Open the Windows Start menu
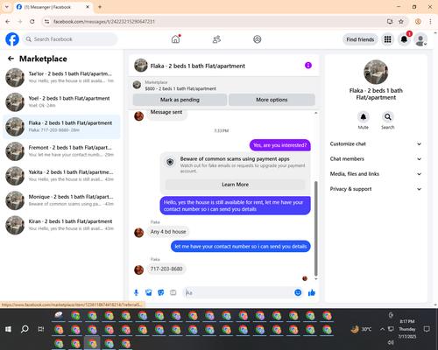Screen dimensions: 438x350 [x=8, y=329]
